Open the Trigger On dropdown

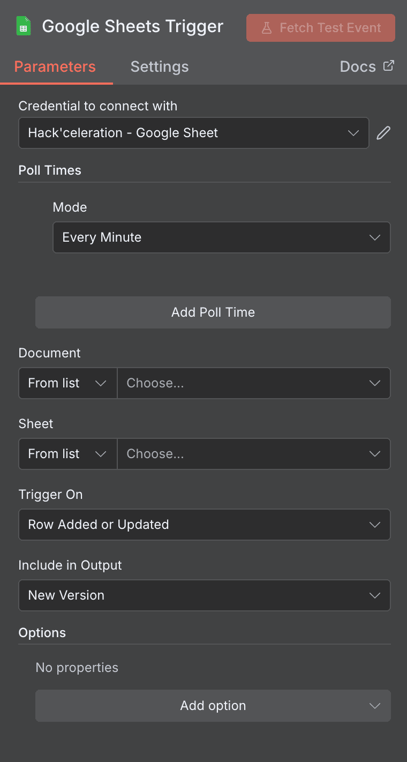[205, 525]
